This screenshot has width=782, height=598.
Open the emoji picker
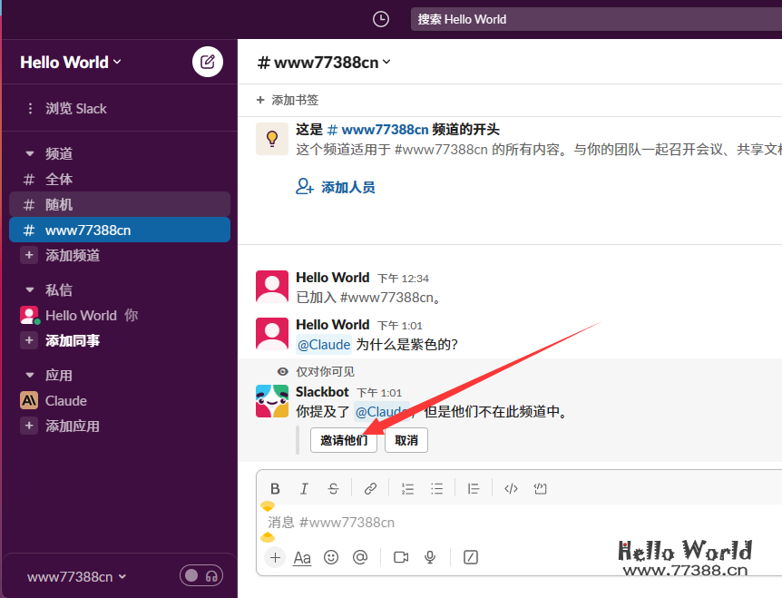point(331,557)
